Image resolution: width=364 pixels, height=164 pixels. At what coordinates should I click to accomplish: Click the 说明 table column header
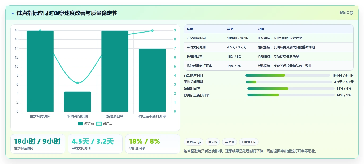coord(261,29)
